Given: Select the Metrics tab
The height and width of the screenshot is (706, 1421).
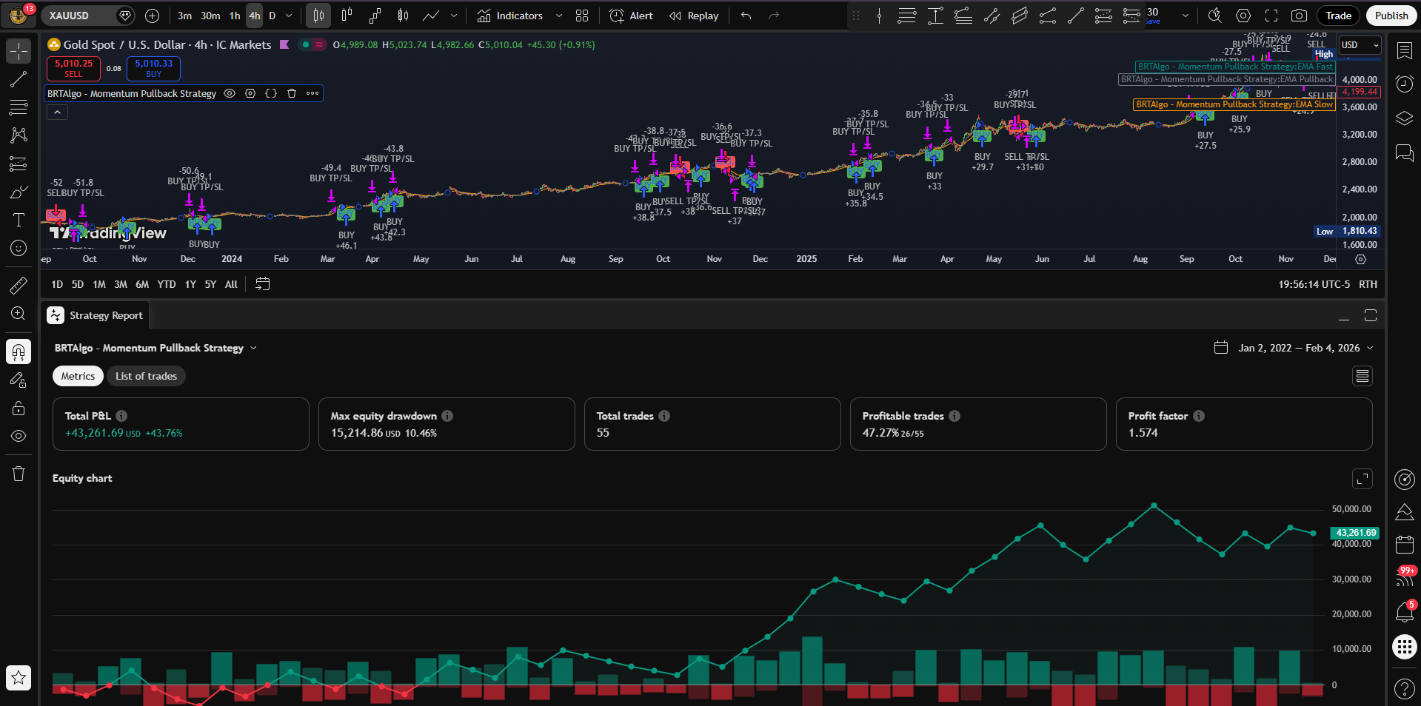Looking at the screenshot, I should point(78,376).
